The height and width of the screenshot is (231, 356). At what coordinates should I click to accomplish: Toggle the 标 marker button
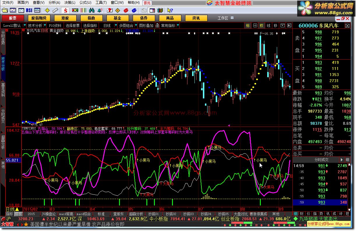248,26
